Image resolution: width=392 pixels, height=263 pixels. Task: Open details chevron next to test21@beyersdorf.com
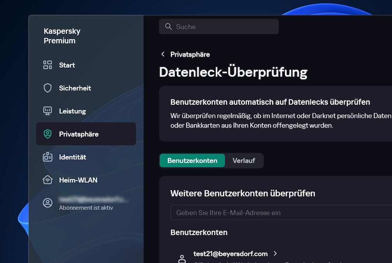point(275,254)
